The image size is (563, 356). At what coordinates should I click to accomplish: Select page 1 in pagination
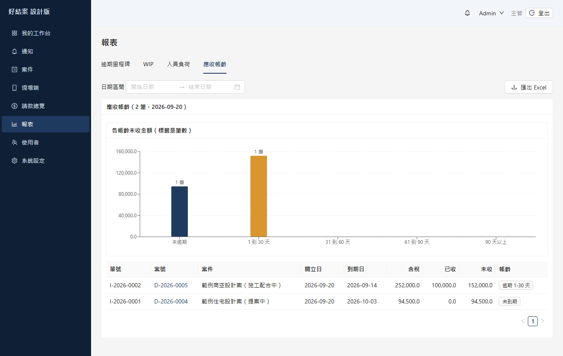coord(533,321)
